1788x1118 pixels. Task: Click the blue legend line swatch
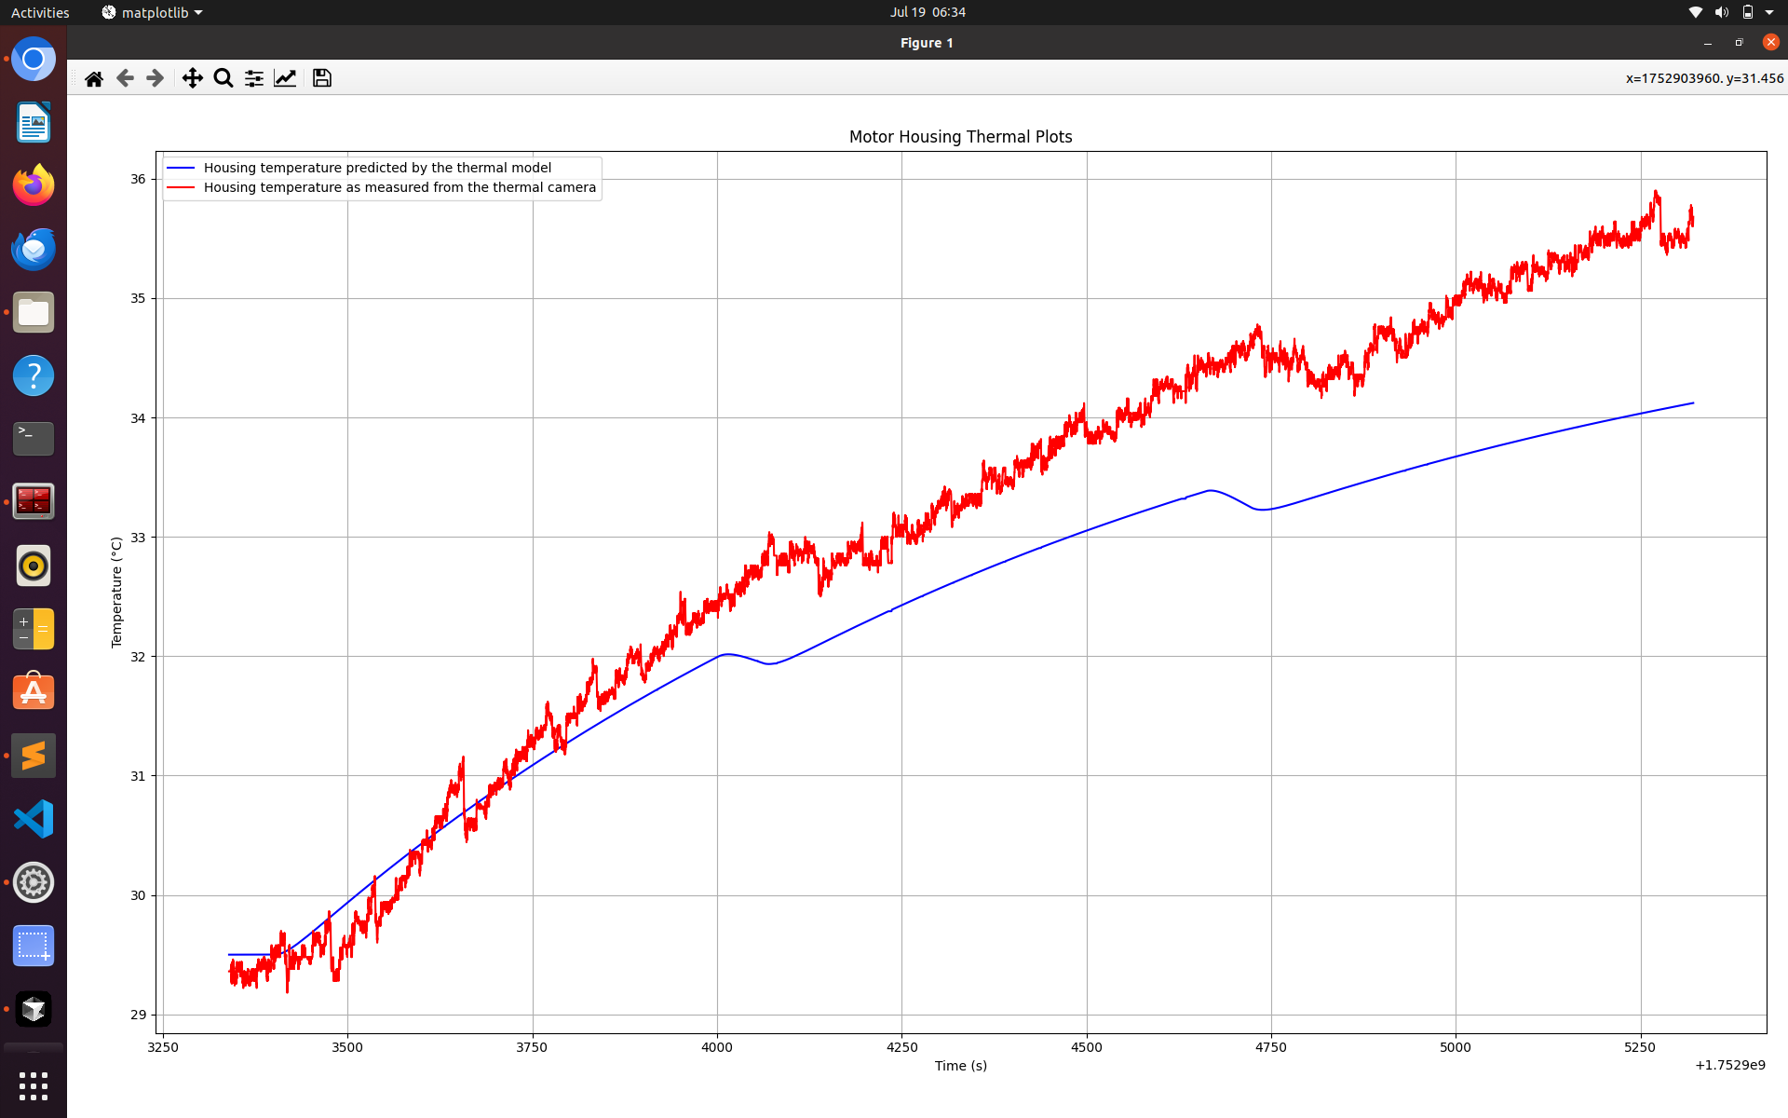(181, 168)
